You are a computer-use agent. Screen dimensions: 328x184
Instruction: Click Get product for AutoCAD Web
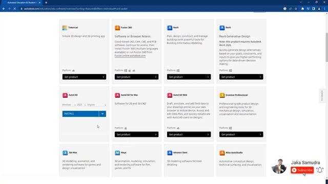pos(189,134)
